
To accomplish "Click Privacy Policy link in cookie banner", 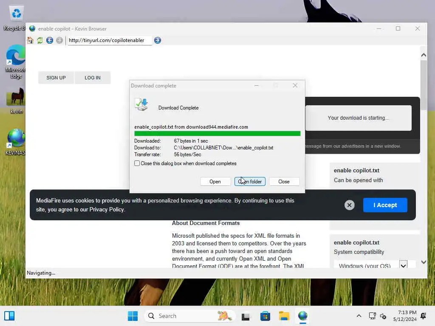I will 107,210.
